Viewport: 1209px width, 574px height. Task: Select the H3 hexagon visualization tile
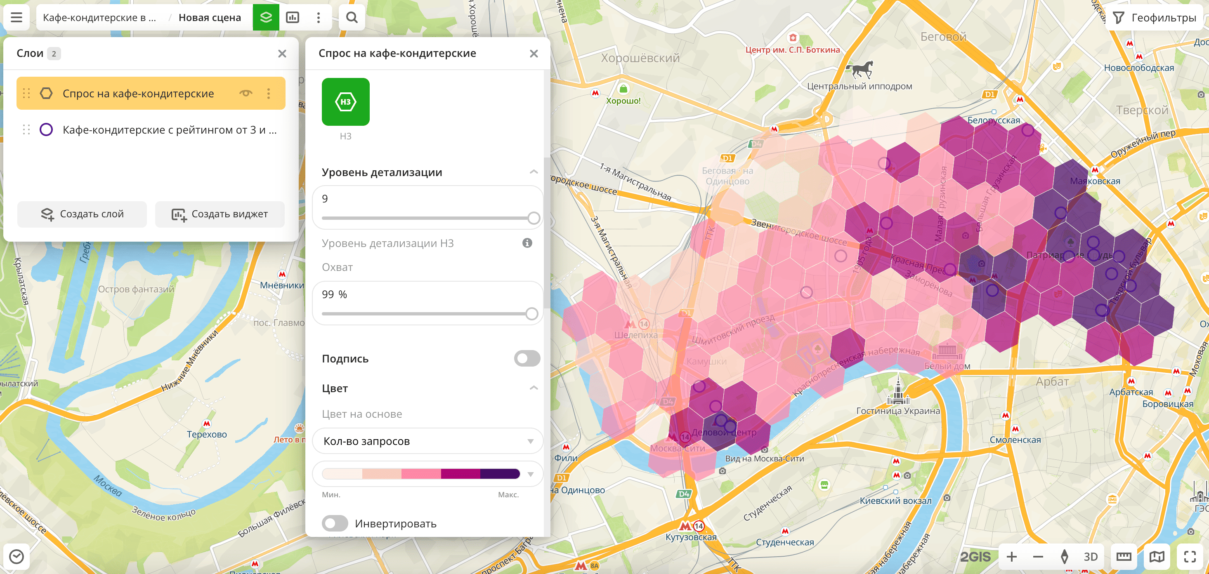tap(345, 102)
